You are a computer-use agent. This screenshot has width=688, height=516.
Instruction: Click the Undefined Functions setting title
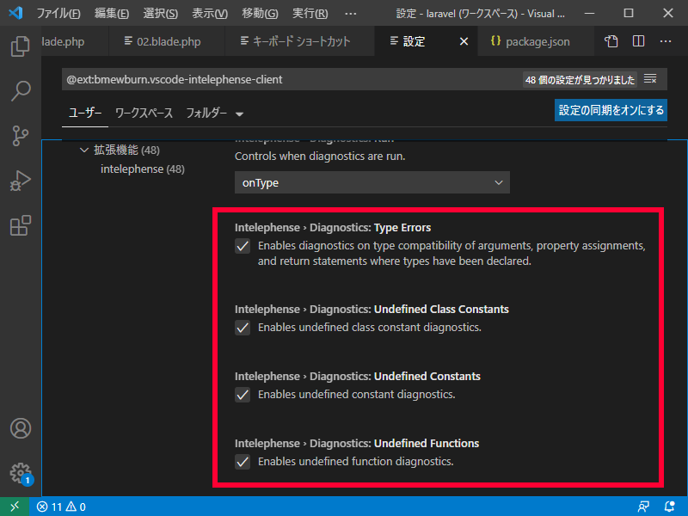pos(357,443)
